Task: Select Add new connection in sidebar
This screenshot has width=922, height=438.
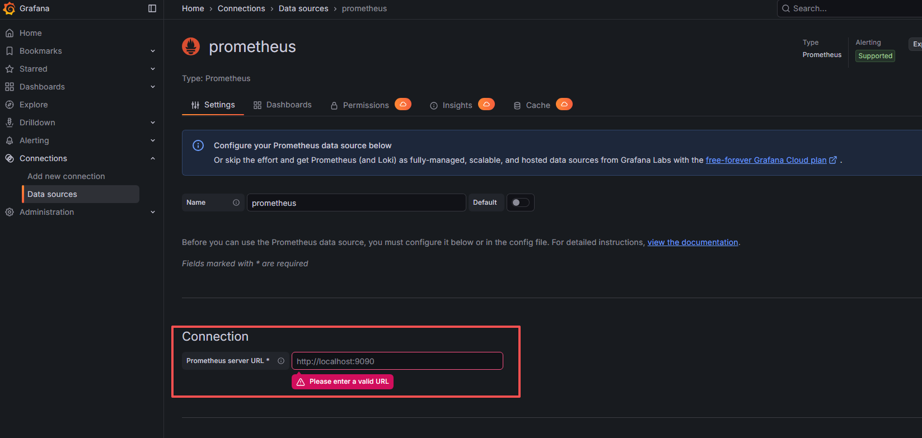Action: click(x=66, y=176)
